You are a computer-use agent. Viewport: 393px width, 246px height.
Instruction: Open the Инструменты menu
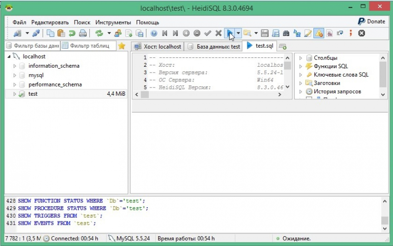(x=113, y=22)
